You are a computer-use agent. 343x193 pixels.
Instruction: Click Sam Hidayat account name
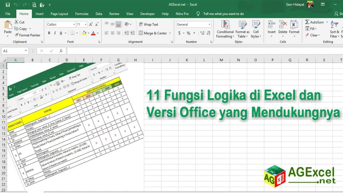click(x=295, y=5)
